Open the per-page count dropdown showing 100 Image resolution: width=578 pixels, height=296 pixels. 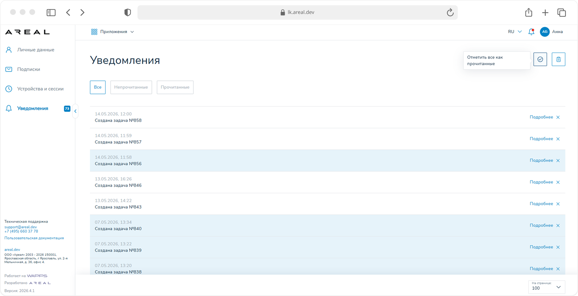(547, 287)
